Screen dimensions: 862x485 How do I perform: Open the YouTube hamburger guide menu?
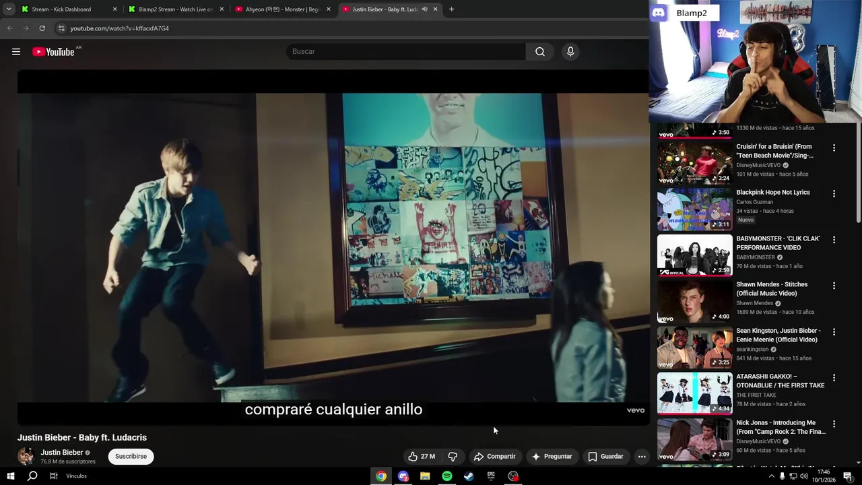tap(16, 52)
